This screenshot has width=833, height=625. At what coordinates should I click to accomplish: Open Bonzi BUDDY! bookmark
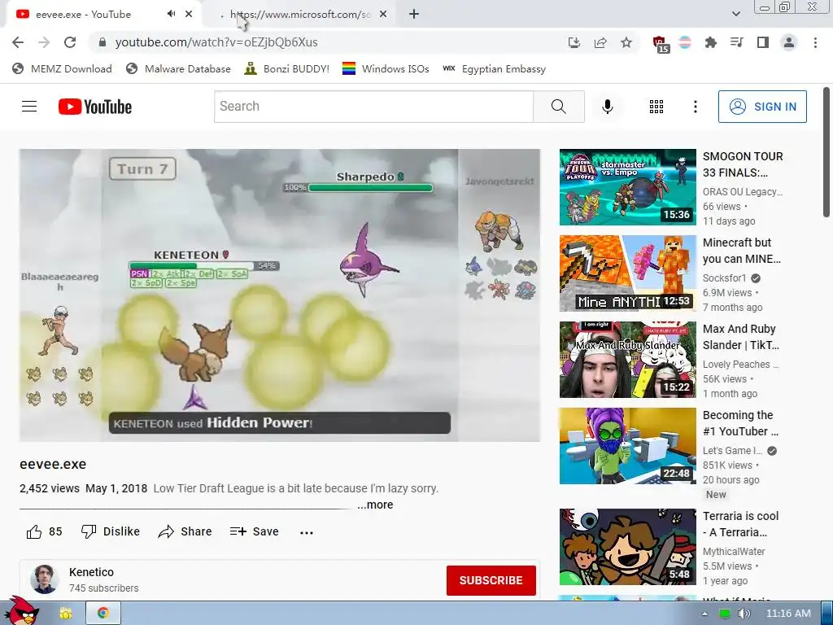(287, 68)
